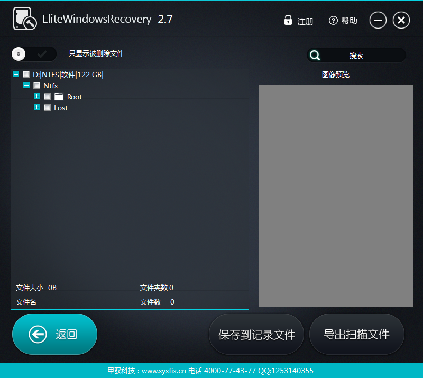Viewport: 423px width, 378px height.
Task: Expand the Lost node
Action: click(x=37, y=107)
